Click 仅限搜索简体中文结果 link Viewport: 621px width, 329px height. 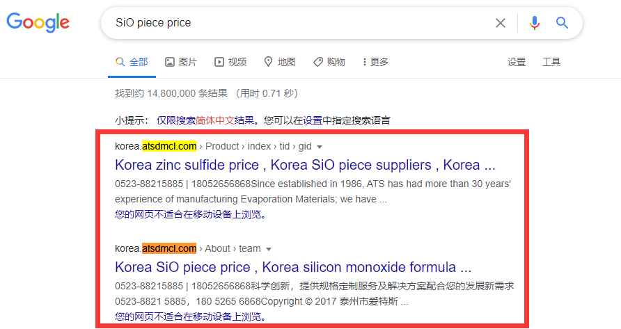(x=205, y=120)
